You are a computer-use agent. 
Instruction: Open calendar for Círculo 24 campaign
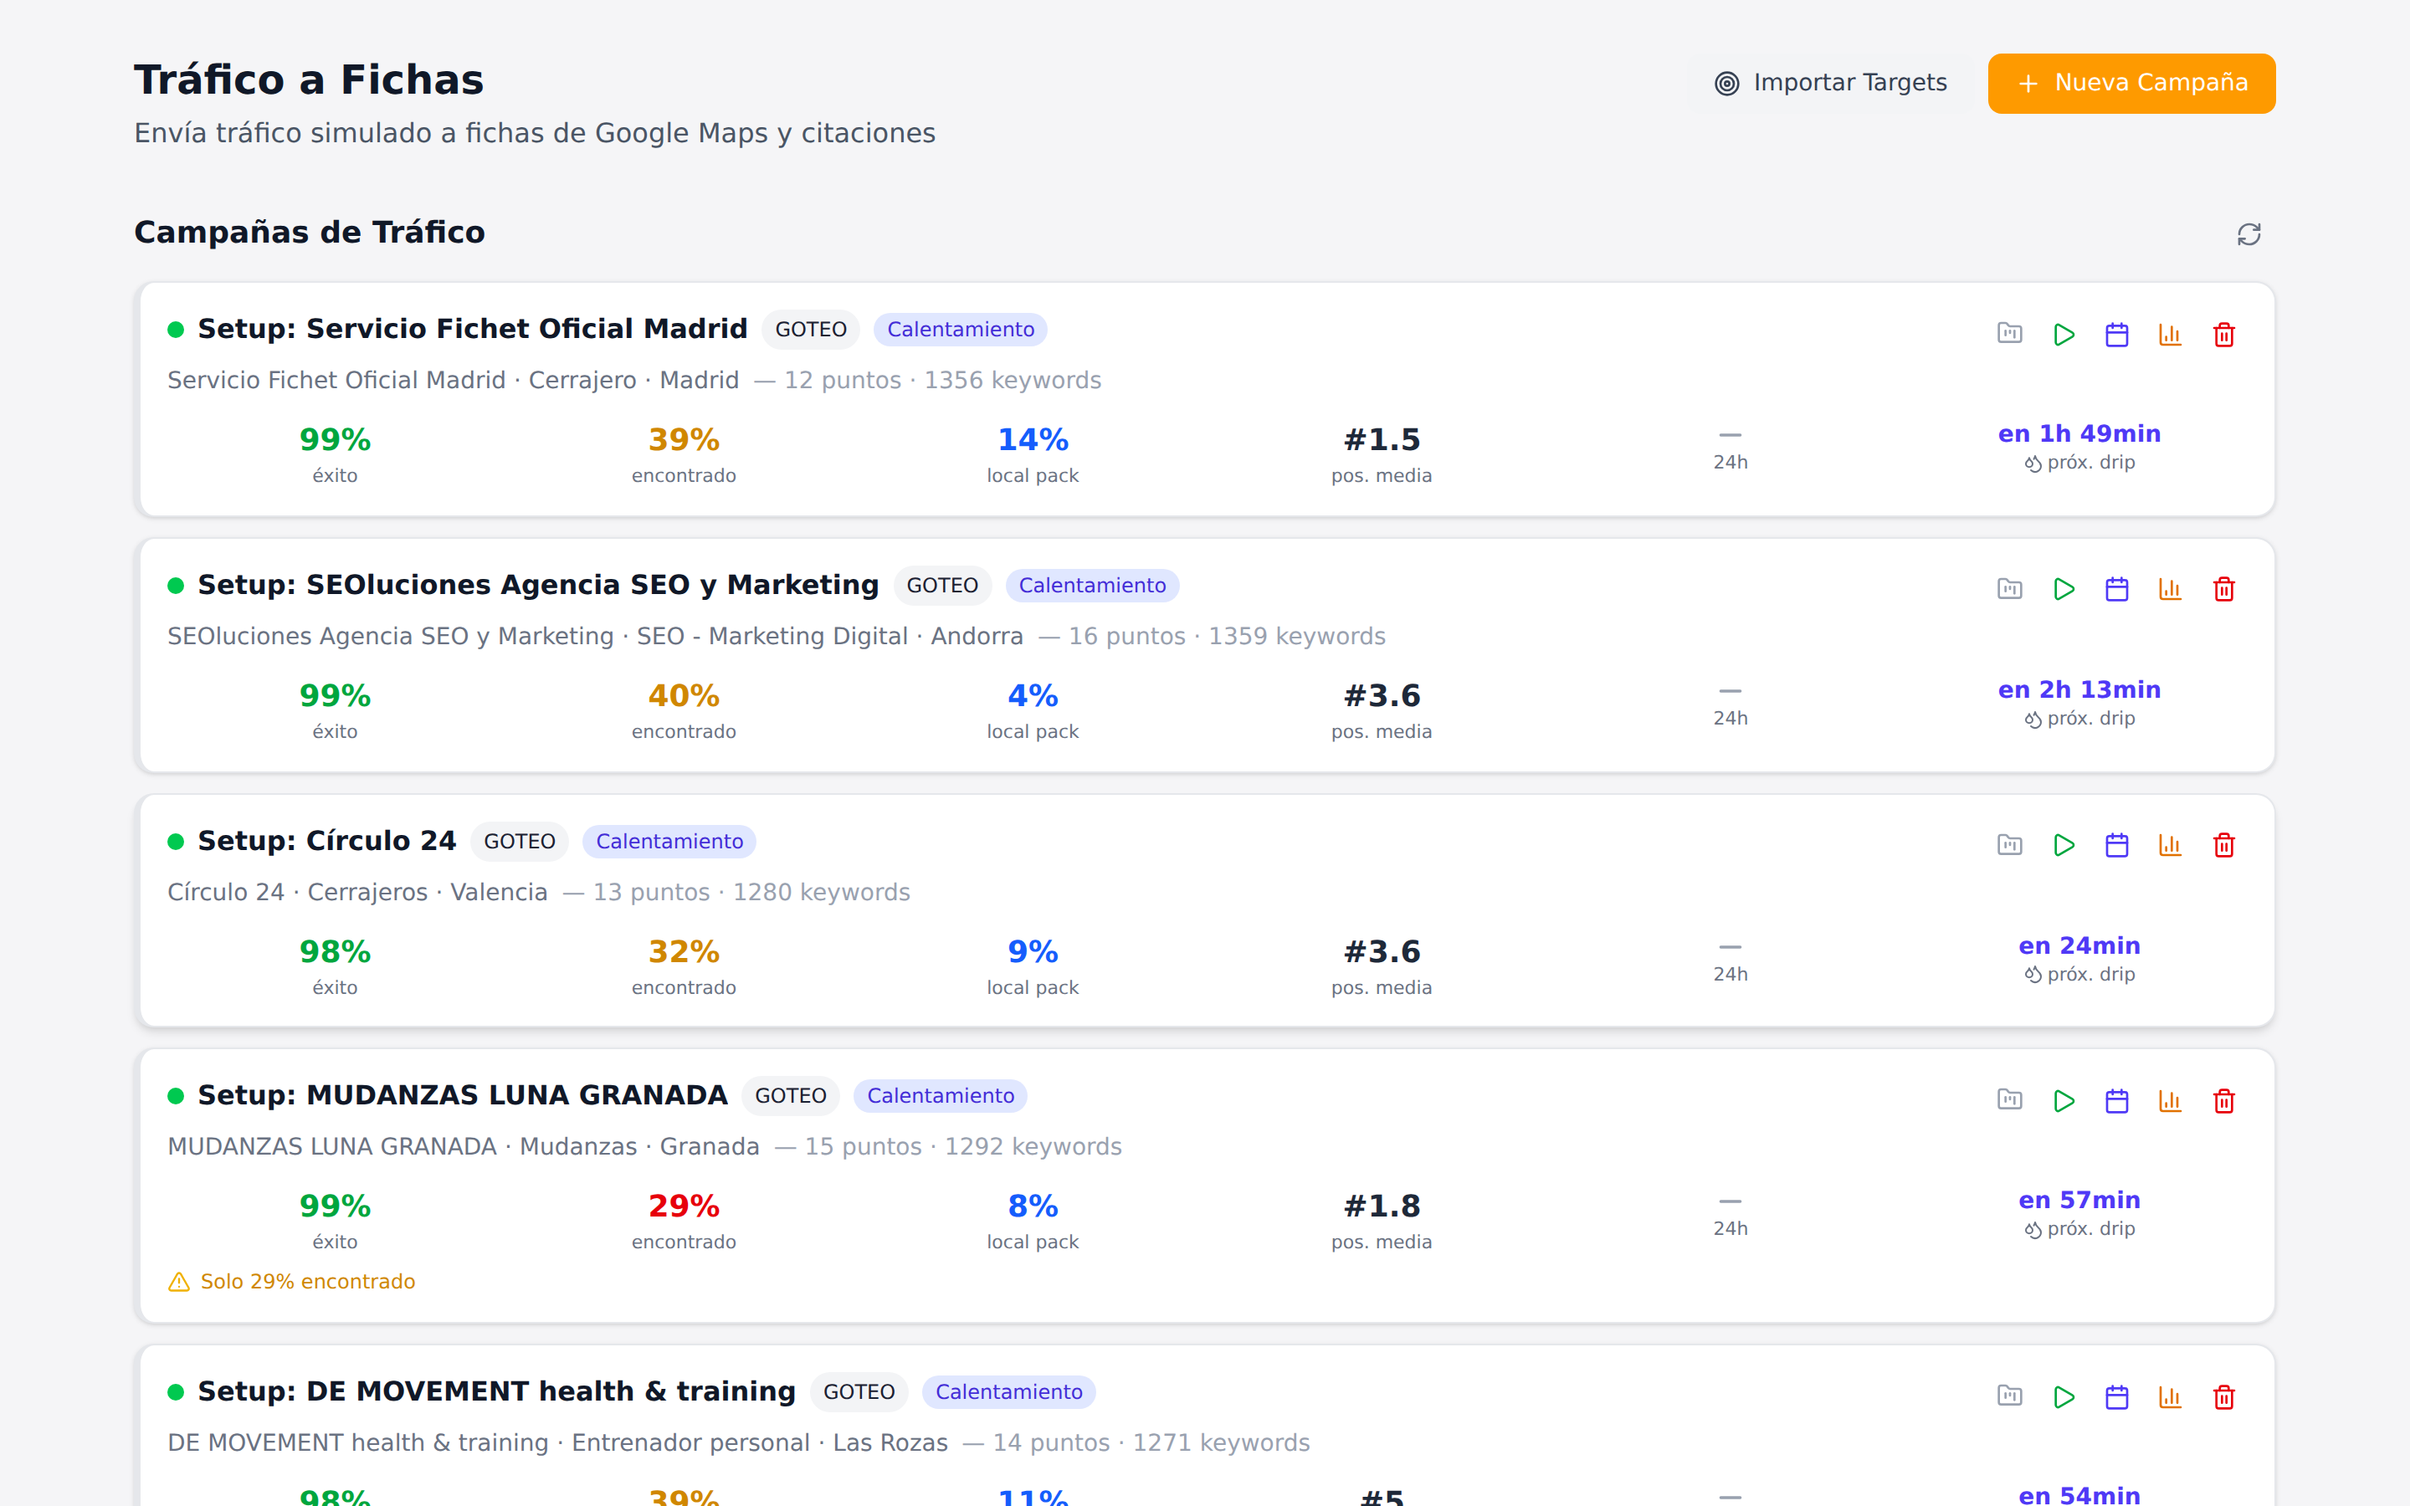(x=2117, y=845)
